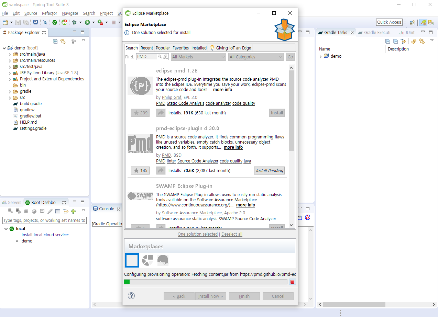Toggle Link with Editor in Package Explorer
Image resolution: width=438 pixels, height=317 pixels.
pos(63,42)
